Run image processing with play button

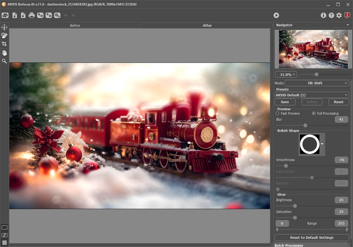276,15
